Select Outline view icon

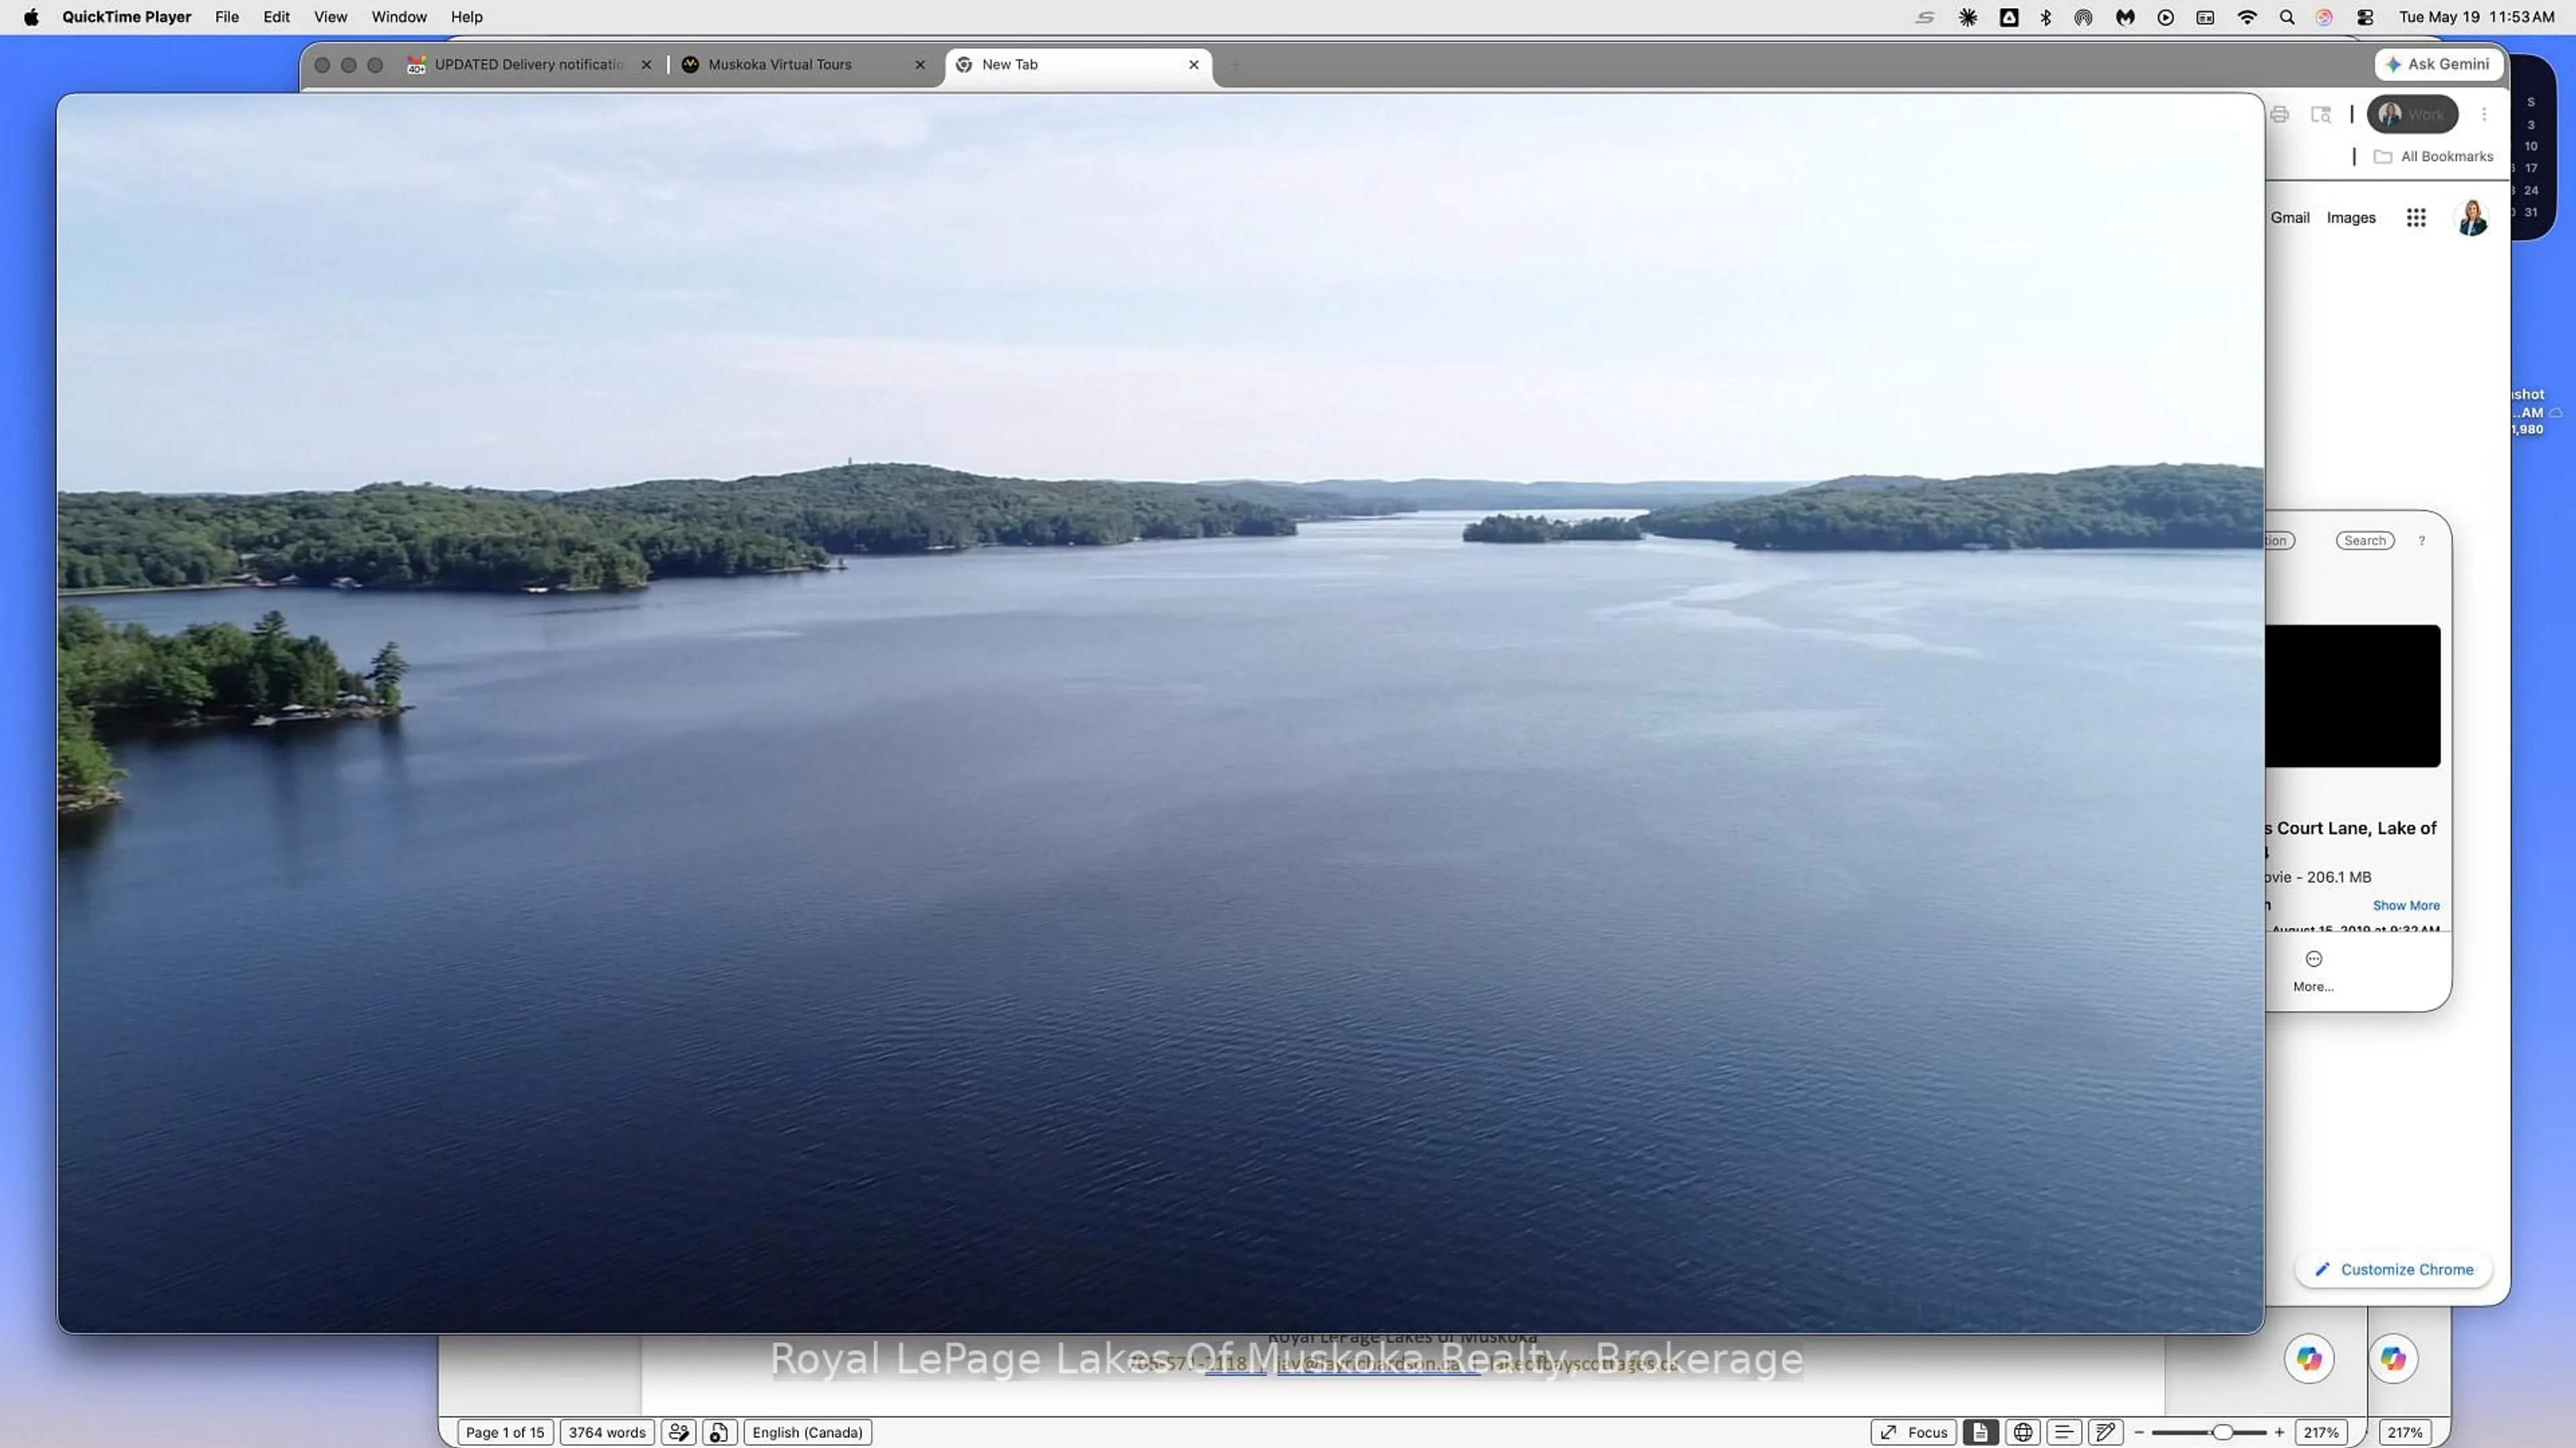click(2063, 1433)
